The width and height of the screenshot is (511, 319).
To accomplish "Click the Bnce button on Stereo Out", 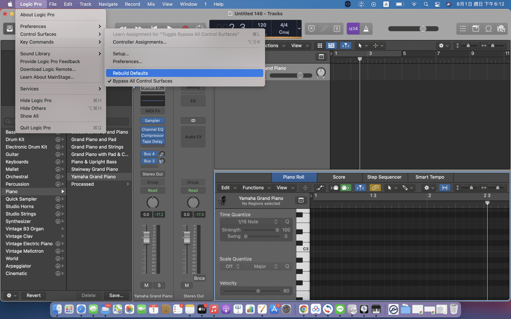I will click(199, 278).
